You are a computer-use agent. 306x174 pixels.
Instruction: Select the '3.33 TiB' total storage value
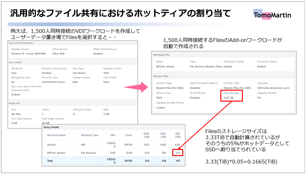(228, 98)
